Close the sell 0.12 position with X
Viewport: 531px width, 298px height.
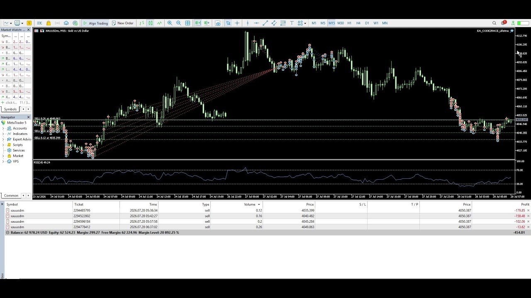(x=528, y=211)
